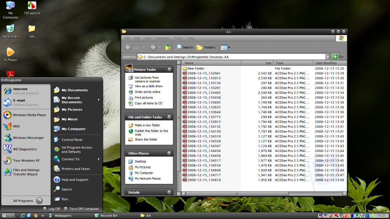390x219 pixels.
Task: Open My Documents from Start menu
Action: (x=77, y=90)
